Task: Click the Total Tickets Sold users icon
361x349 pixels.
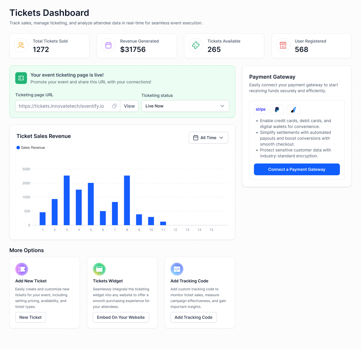Action: coord(21,45)
